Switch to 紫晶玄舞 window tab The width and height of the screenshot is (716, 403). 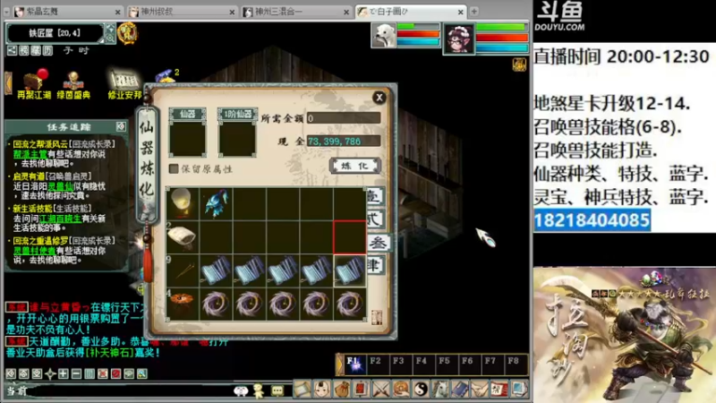coord(67,12)
